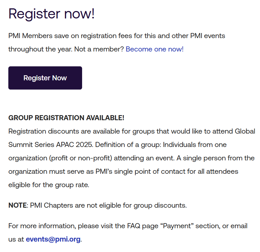The width and height of the screenshot is (260, 252).
Task: Click the "Register now!" page heading
Action: [x=51, y=13]
